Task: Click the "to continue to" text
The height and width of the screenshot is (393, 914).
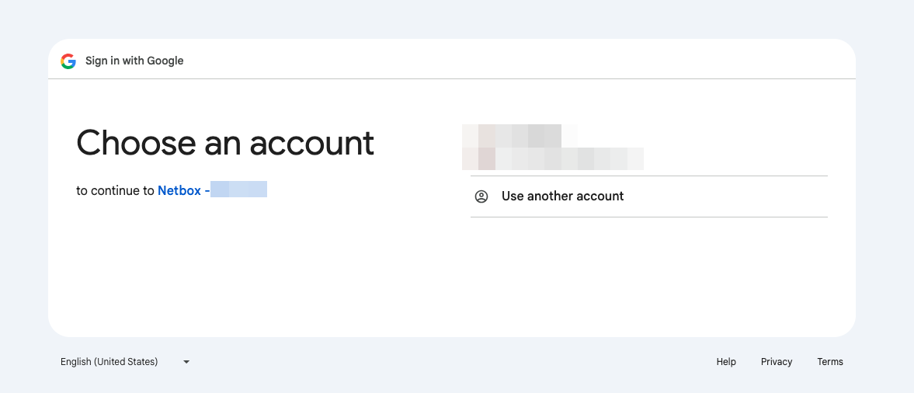Action: tap(115, 190)
